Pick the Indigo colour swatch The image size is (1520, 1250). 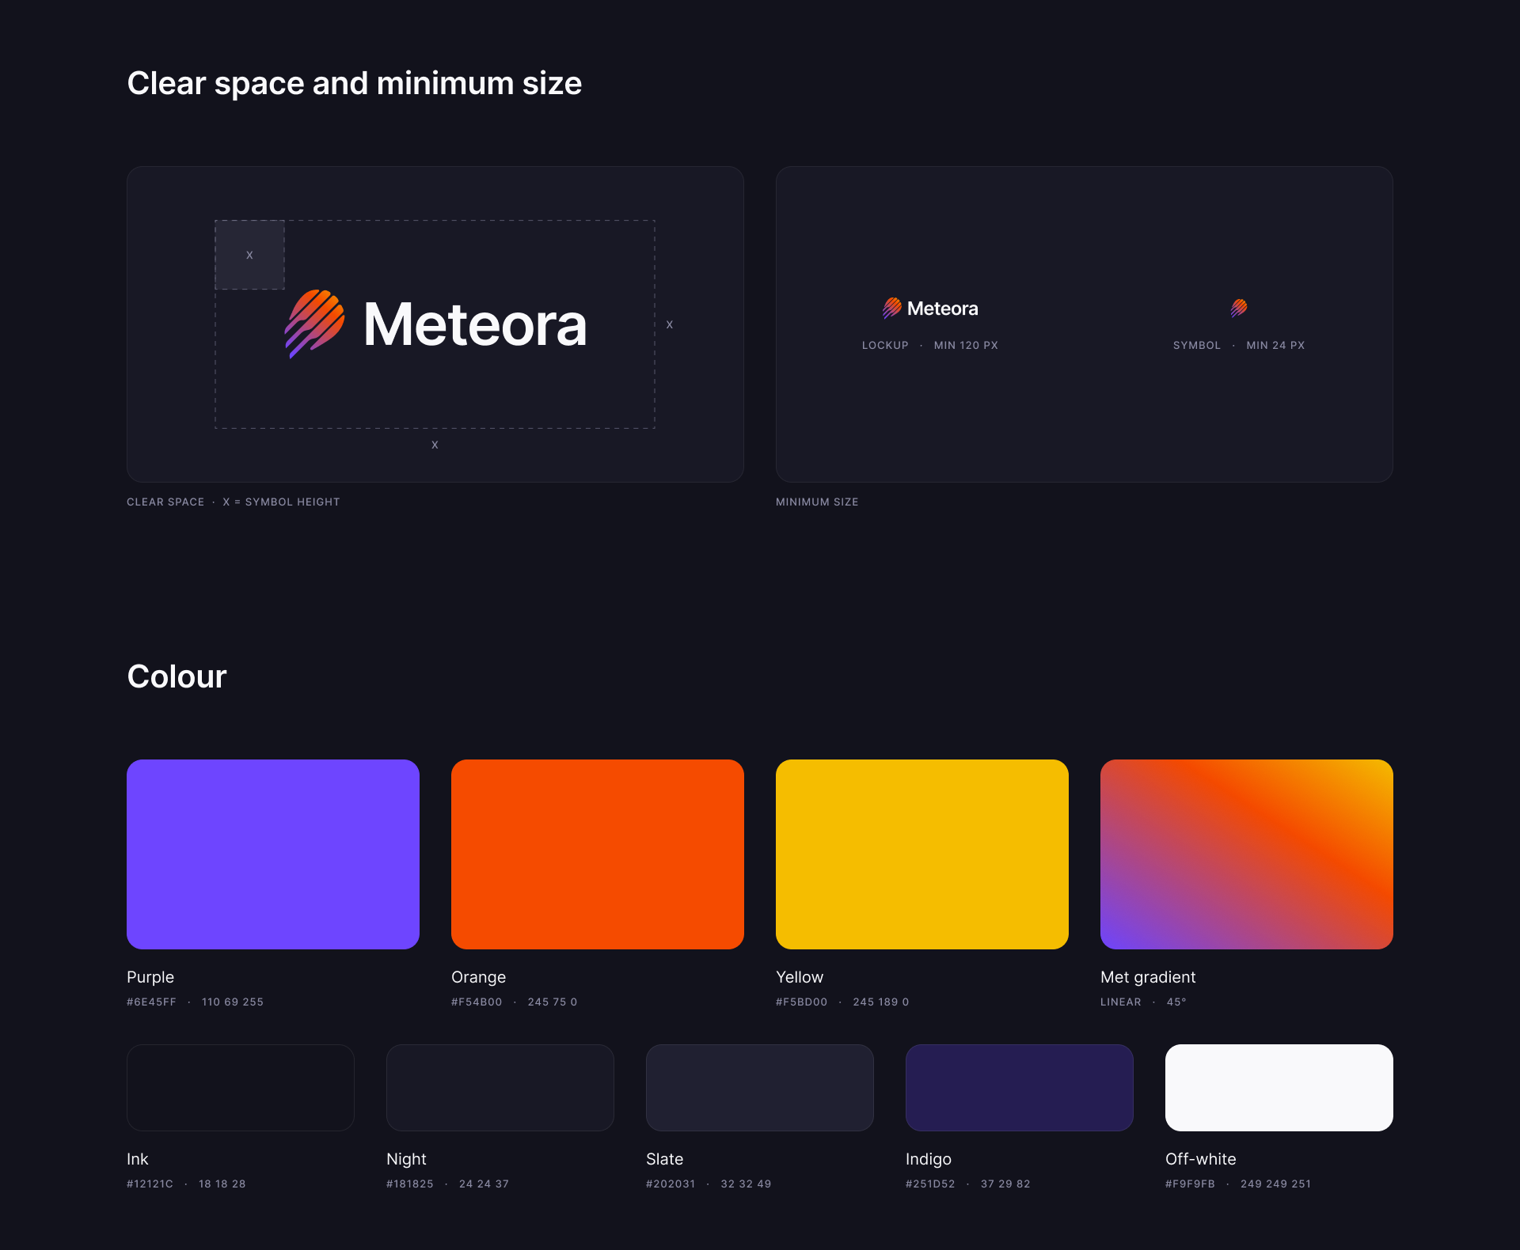click(x=1020, y=1088)
